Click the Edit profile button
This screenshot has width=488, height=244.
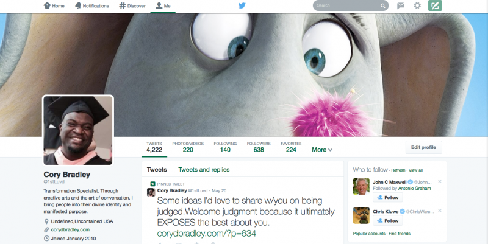click(423, 147)
